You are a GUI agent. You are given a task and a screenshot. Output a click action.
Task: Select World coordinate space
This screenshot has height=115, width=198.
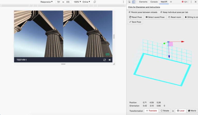tap(192, 111)
